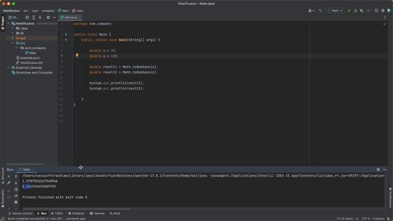This screenshot has height=221, width=393.
Task: Collapse all icon in Project panel header
Action: (40, 18)
